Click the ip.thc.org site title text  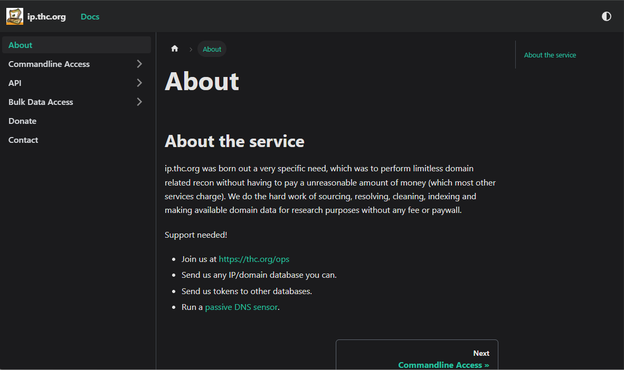click(x=46, y=16)
